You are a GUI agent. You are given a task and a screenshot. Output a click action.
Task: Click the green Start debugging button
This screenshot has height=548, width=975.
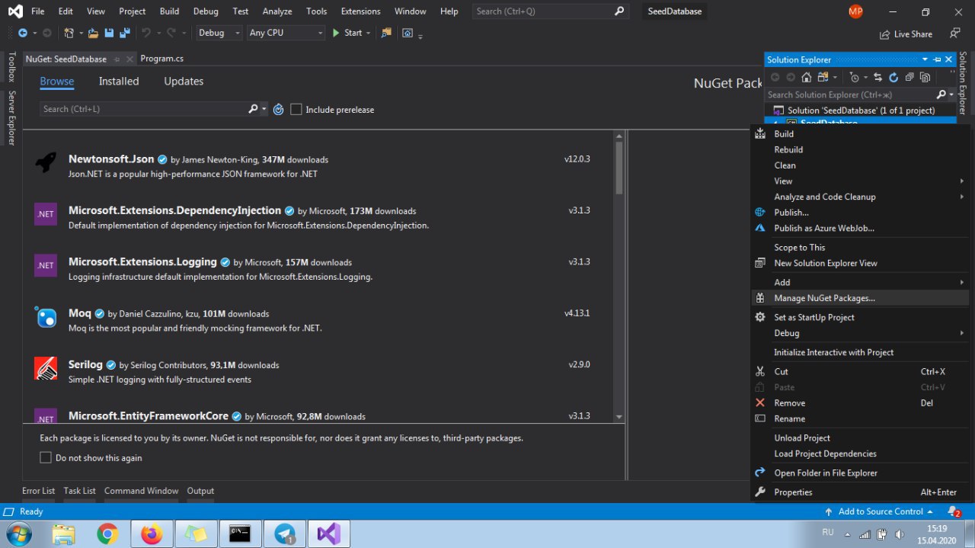347,33
